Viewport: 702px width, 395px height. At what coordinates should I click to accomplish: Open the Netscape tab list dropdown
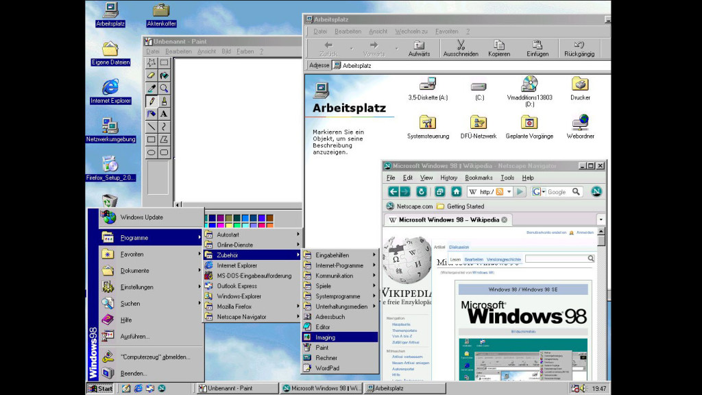[601, 219]
